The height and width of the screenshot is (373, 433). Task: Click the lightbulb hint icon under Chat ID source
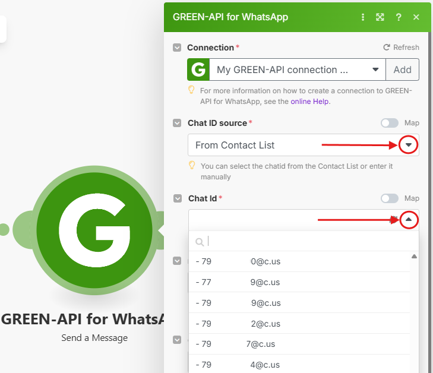(192, 165)
